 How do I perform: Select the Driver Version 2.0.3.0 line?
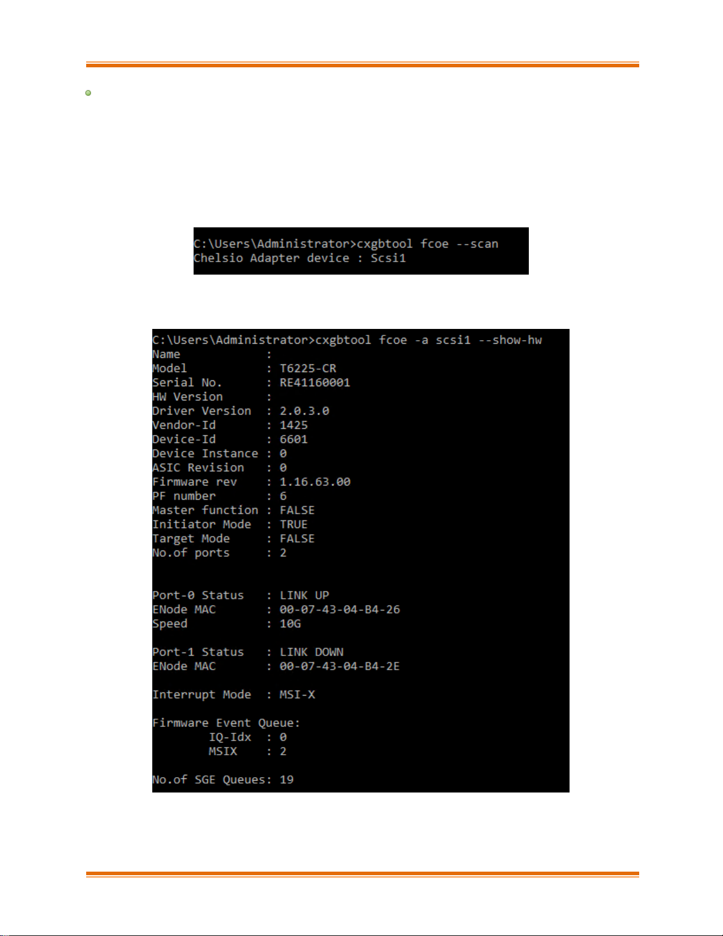point(241,411)
